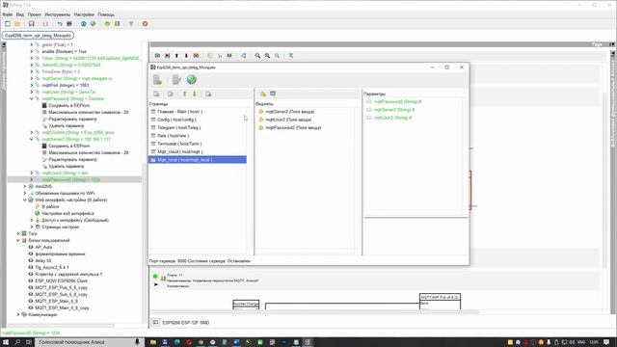Click the red round stop icon in main toolbar
Viewport: 617px width, 347px height.
pyautogui.click(x=145, y=24)
